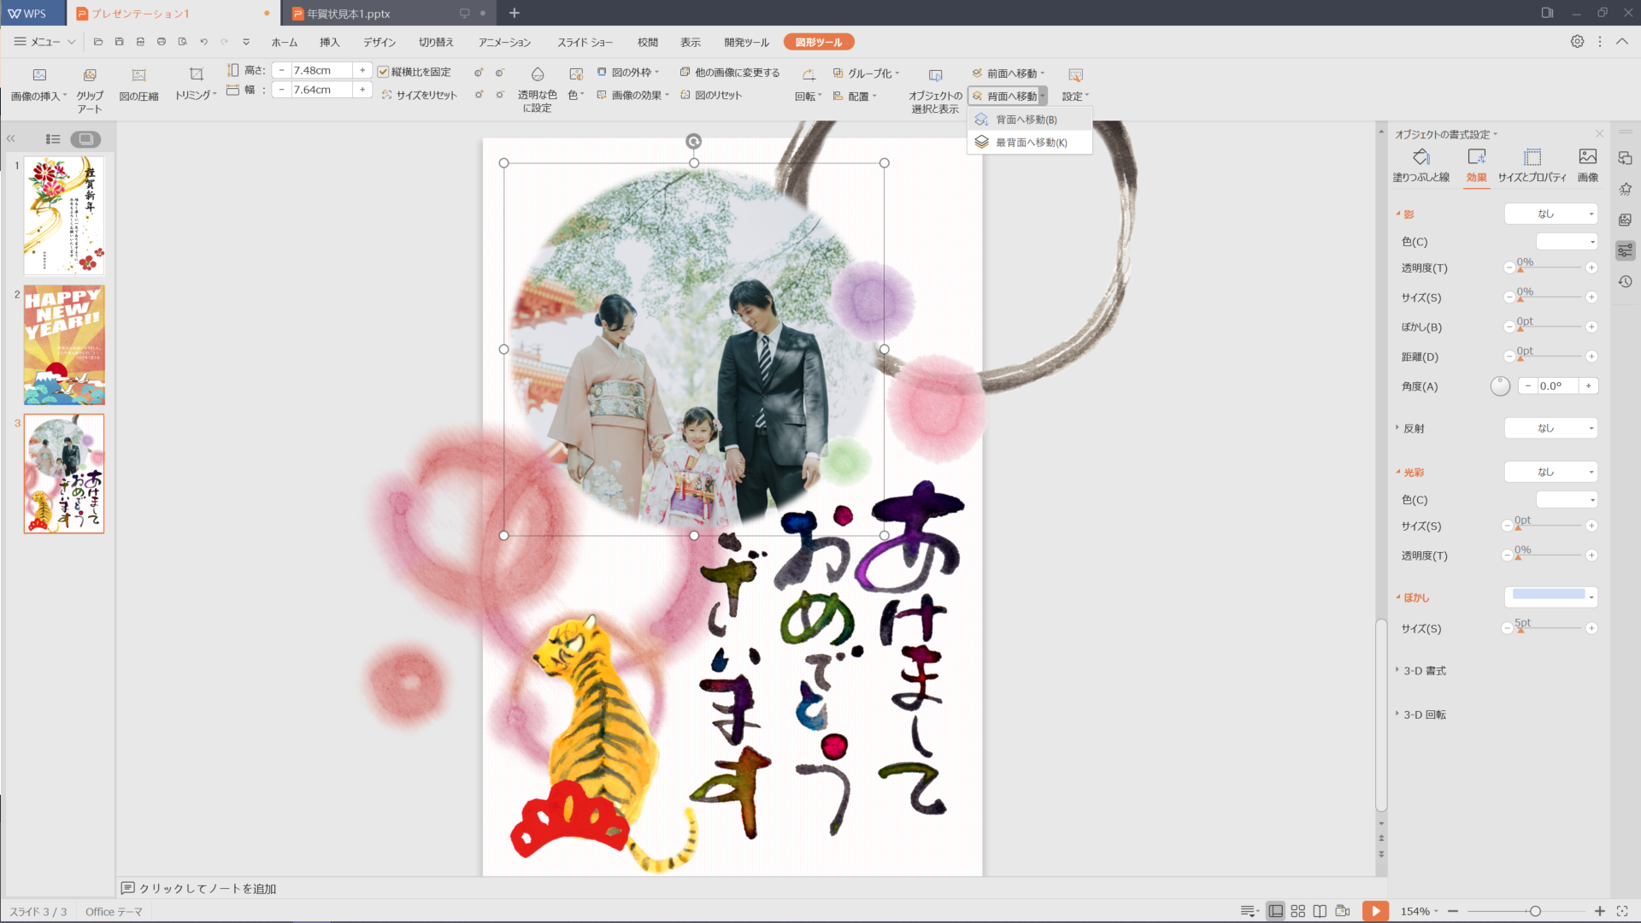Image resolution: width=1641 pixels, height=923 pixels.
Task: Open the Bring Forward (前面へ移動) dropdown
Action: click(x=1009, y=73)
